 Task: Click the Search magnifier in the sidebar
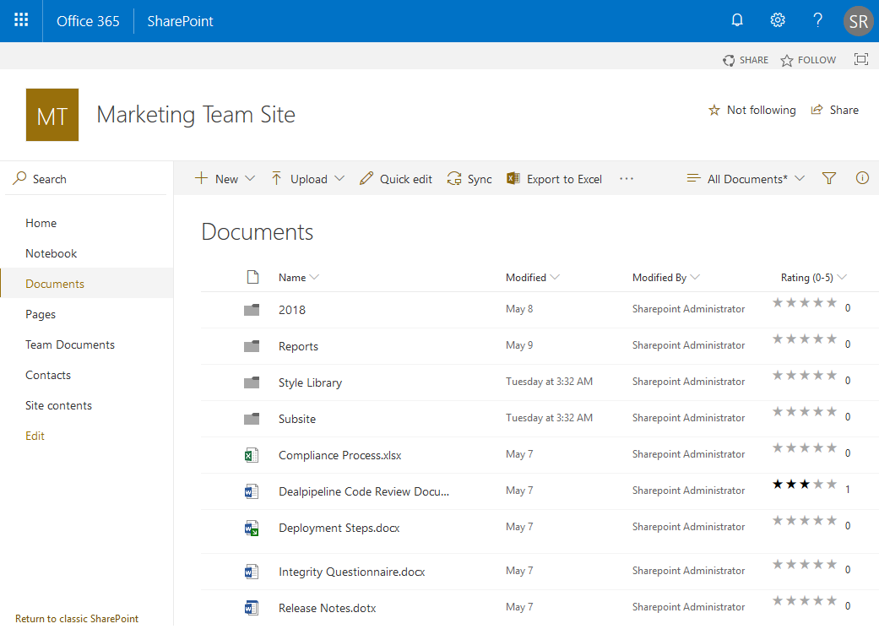click(19, 178)
